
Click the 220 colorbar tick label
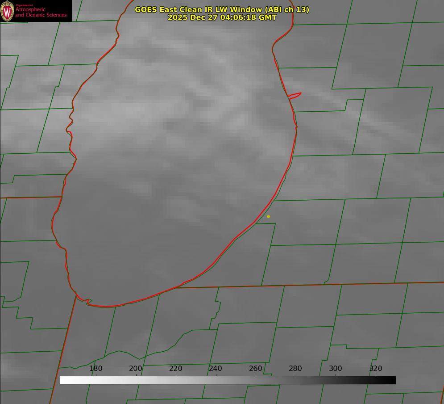tap(176, 368)
